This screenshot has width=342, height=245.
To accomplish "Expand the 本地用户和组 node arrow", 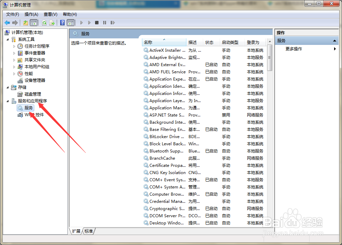I will 14,67.
